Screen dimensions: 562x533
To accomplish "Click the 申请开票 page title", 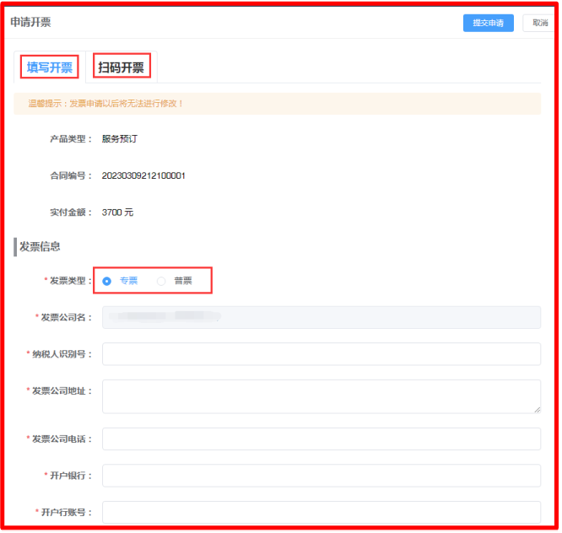I will (x=30, y=22).
